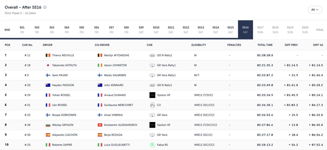Select the SS9 stage tab
Image resolution: width=327 pixels, height=150 pixels.
141,30
